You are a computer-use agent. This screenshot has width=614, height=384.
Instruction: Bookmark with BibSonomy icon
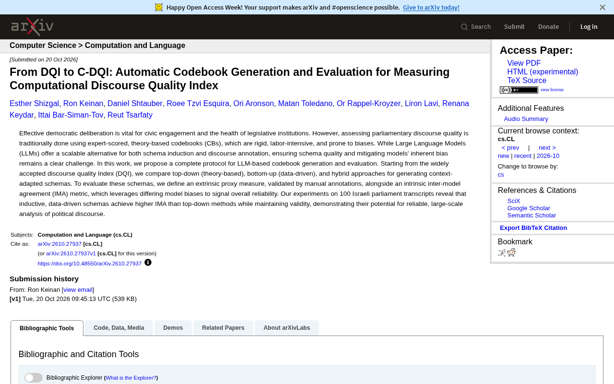[x=502, y=253]
